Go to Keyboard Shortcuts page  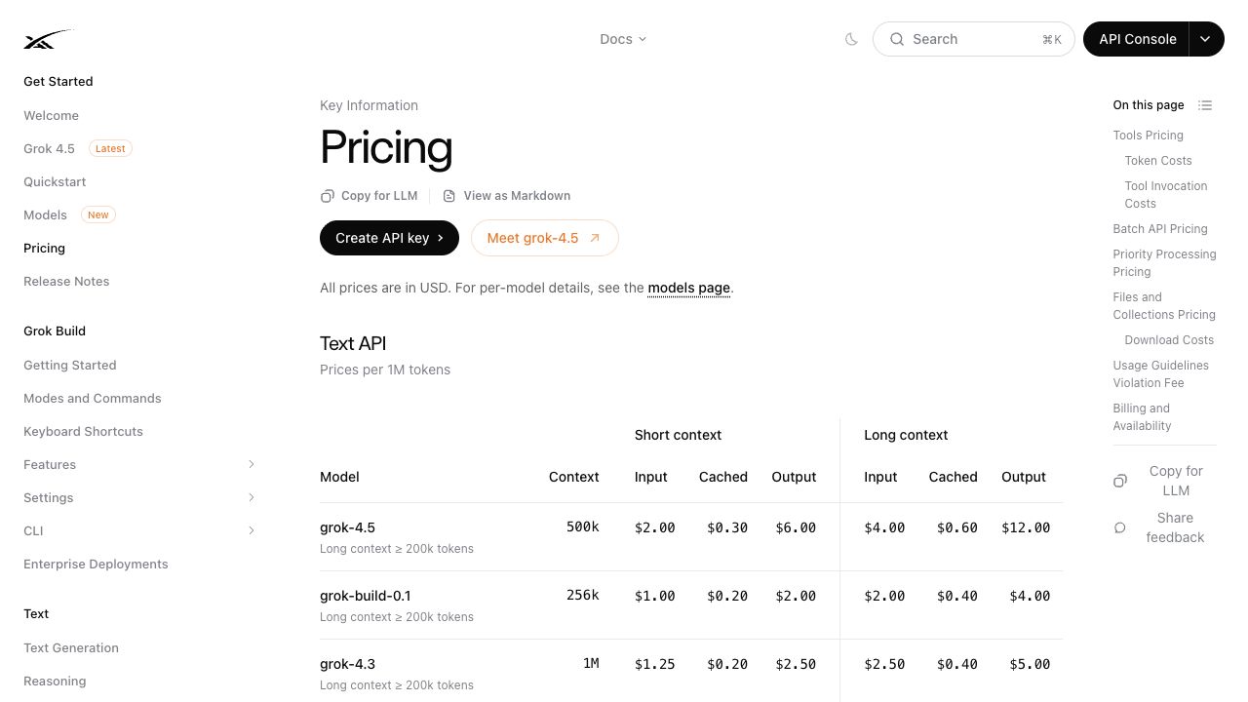pyautogui.click(x=83, y=431)
